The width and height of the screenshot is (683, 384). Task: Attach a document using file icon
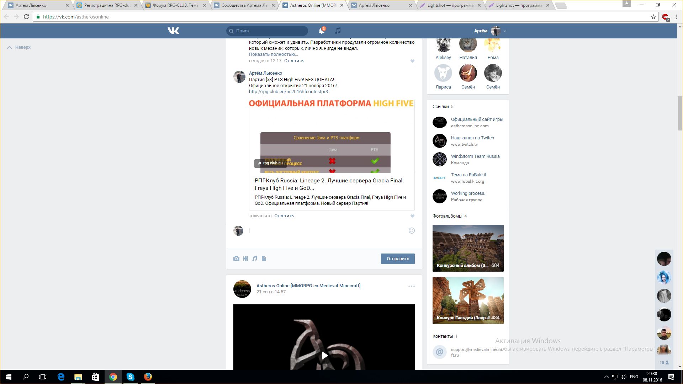[x=264, y=258]
